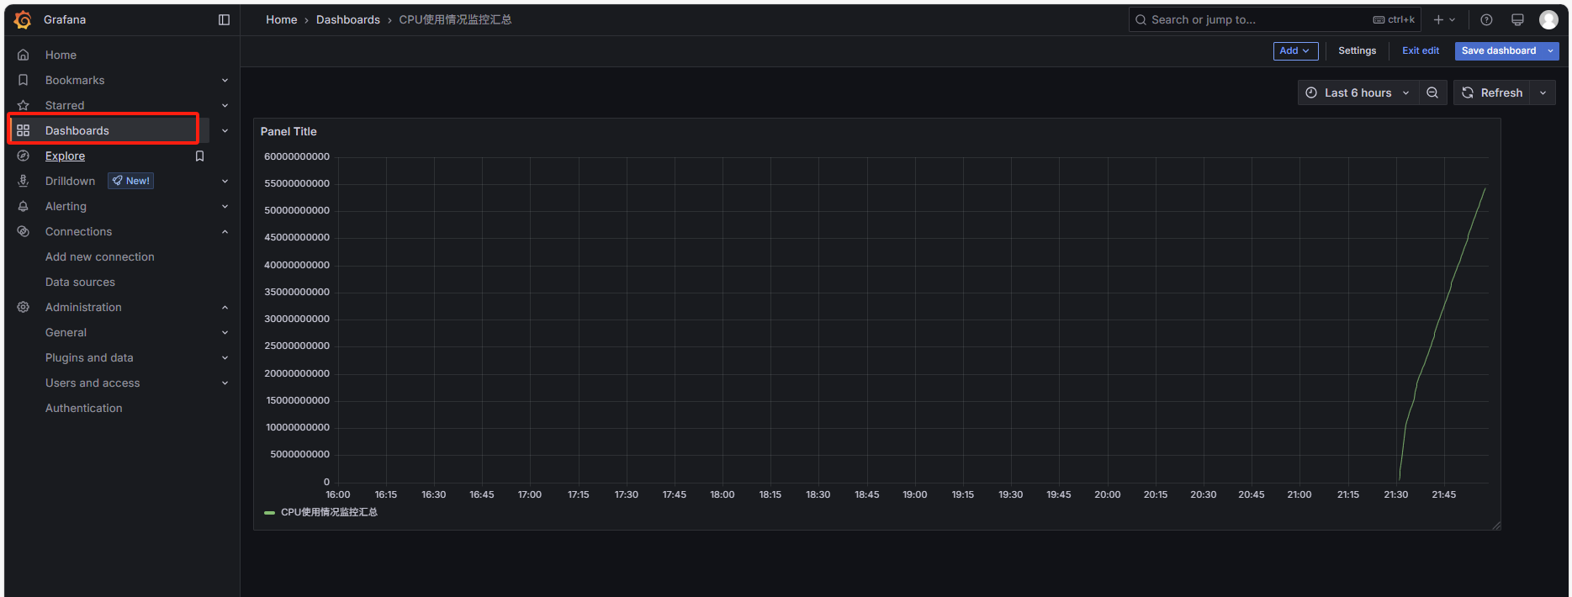The image size is (1572, 597).
Task: Click the Starred star icon
Action: (24, 105)
